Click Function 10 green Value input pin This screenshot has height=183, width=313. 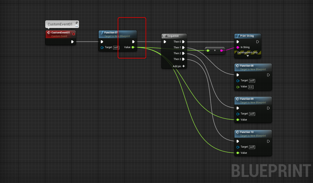click(x=238, y=153)
